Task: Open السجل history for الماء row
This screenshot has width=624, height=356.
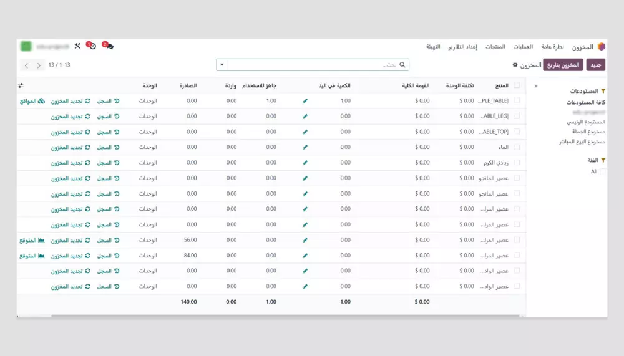Action: tap(108, 147)
